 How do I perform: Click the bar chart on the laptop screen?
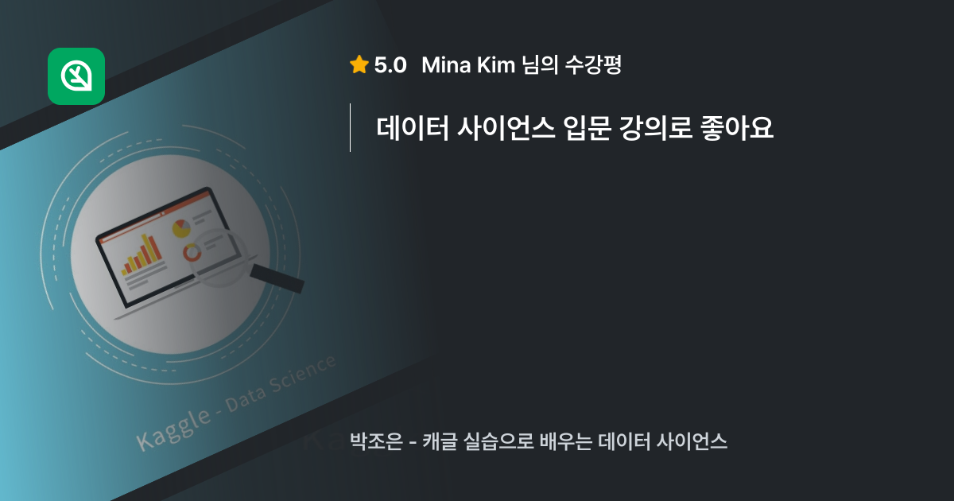click(x=142, y=254)
